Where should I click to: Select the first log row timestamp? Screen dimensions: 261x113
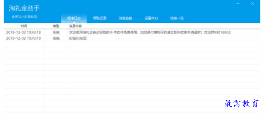24,32
